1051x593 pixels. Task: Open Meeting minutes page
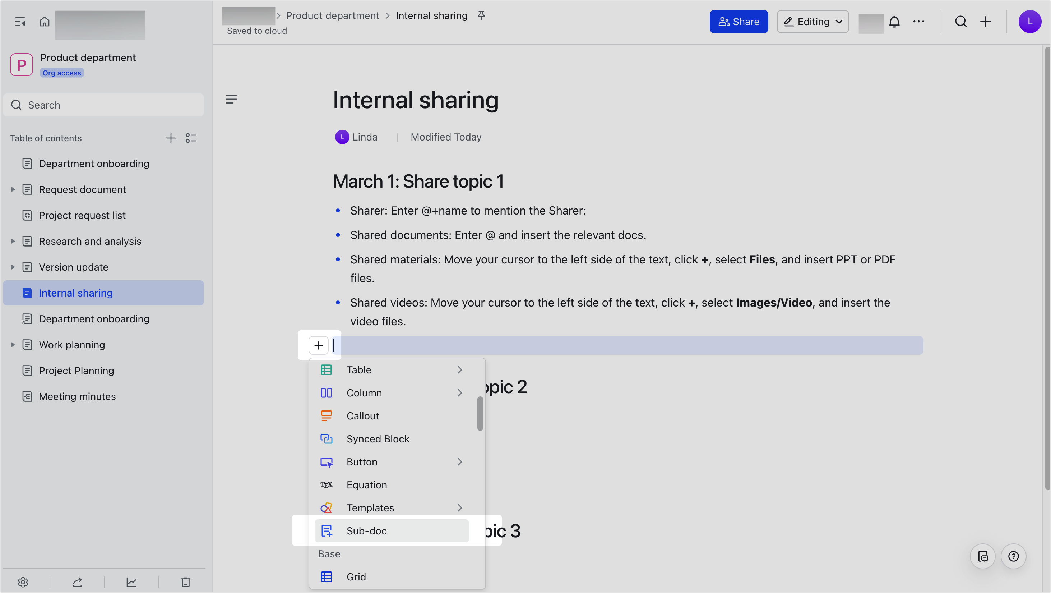coord(103,397)
